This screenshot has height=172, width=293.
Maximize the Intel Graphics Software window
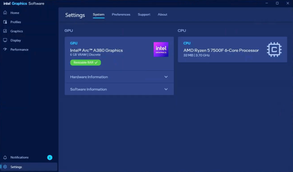click(277, 3)
